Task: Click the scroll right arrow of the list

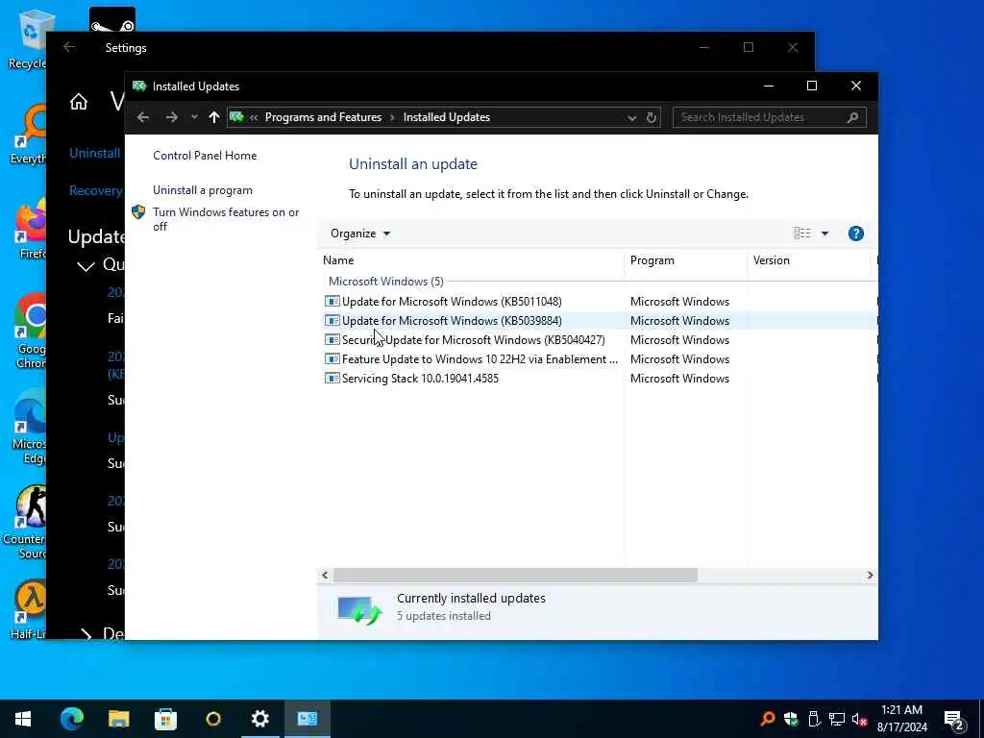Action: coord(870,575)
